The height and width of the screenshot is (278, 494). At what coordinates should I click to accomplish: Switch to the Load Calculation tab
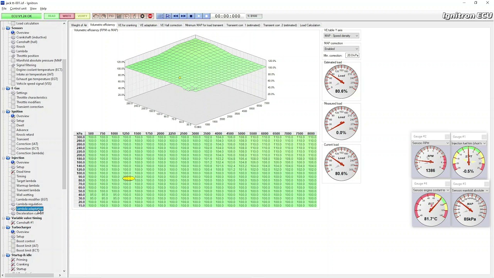click(310, 25)
